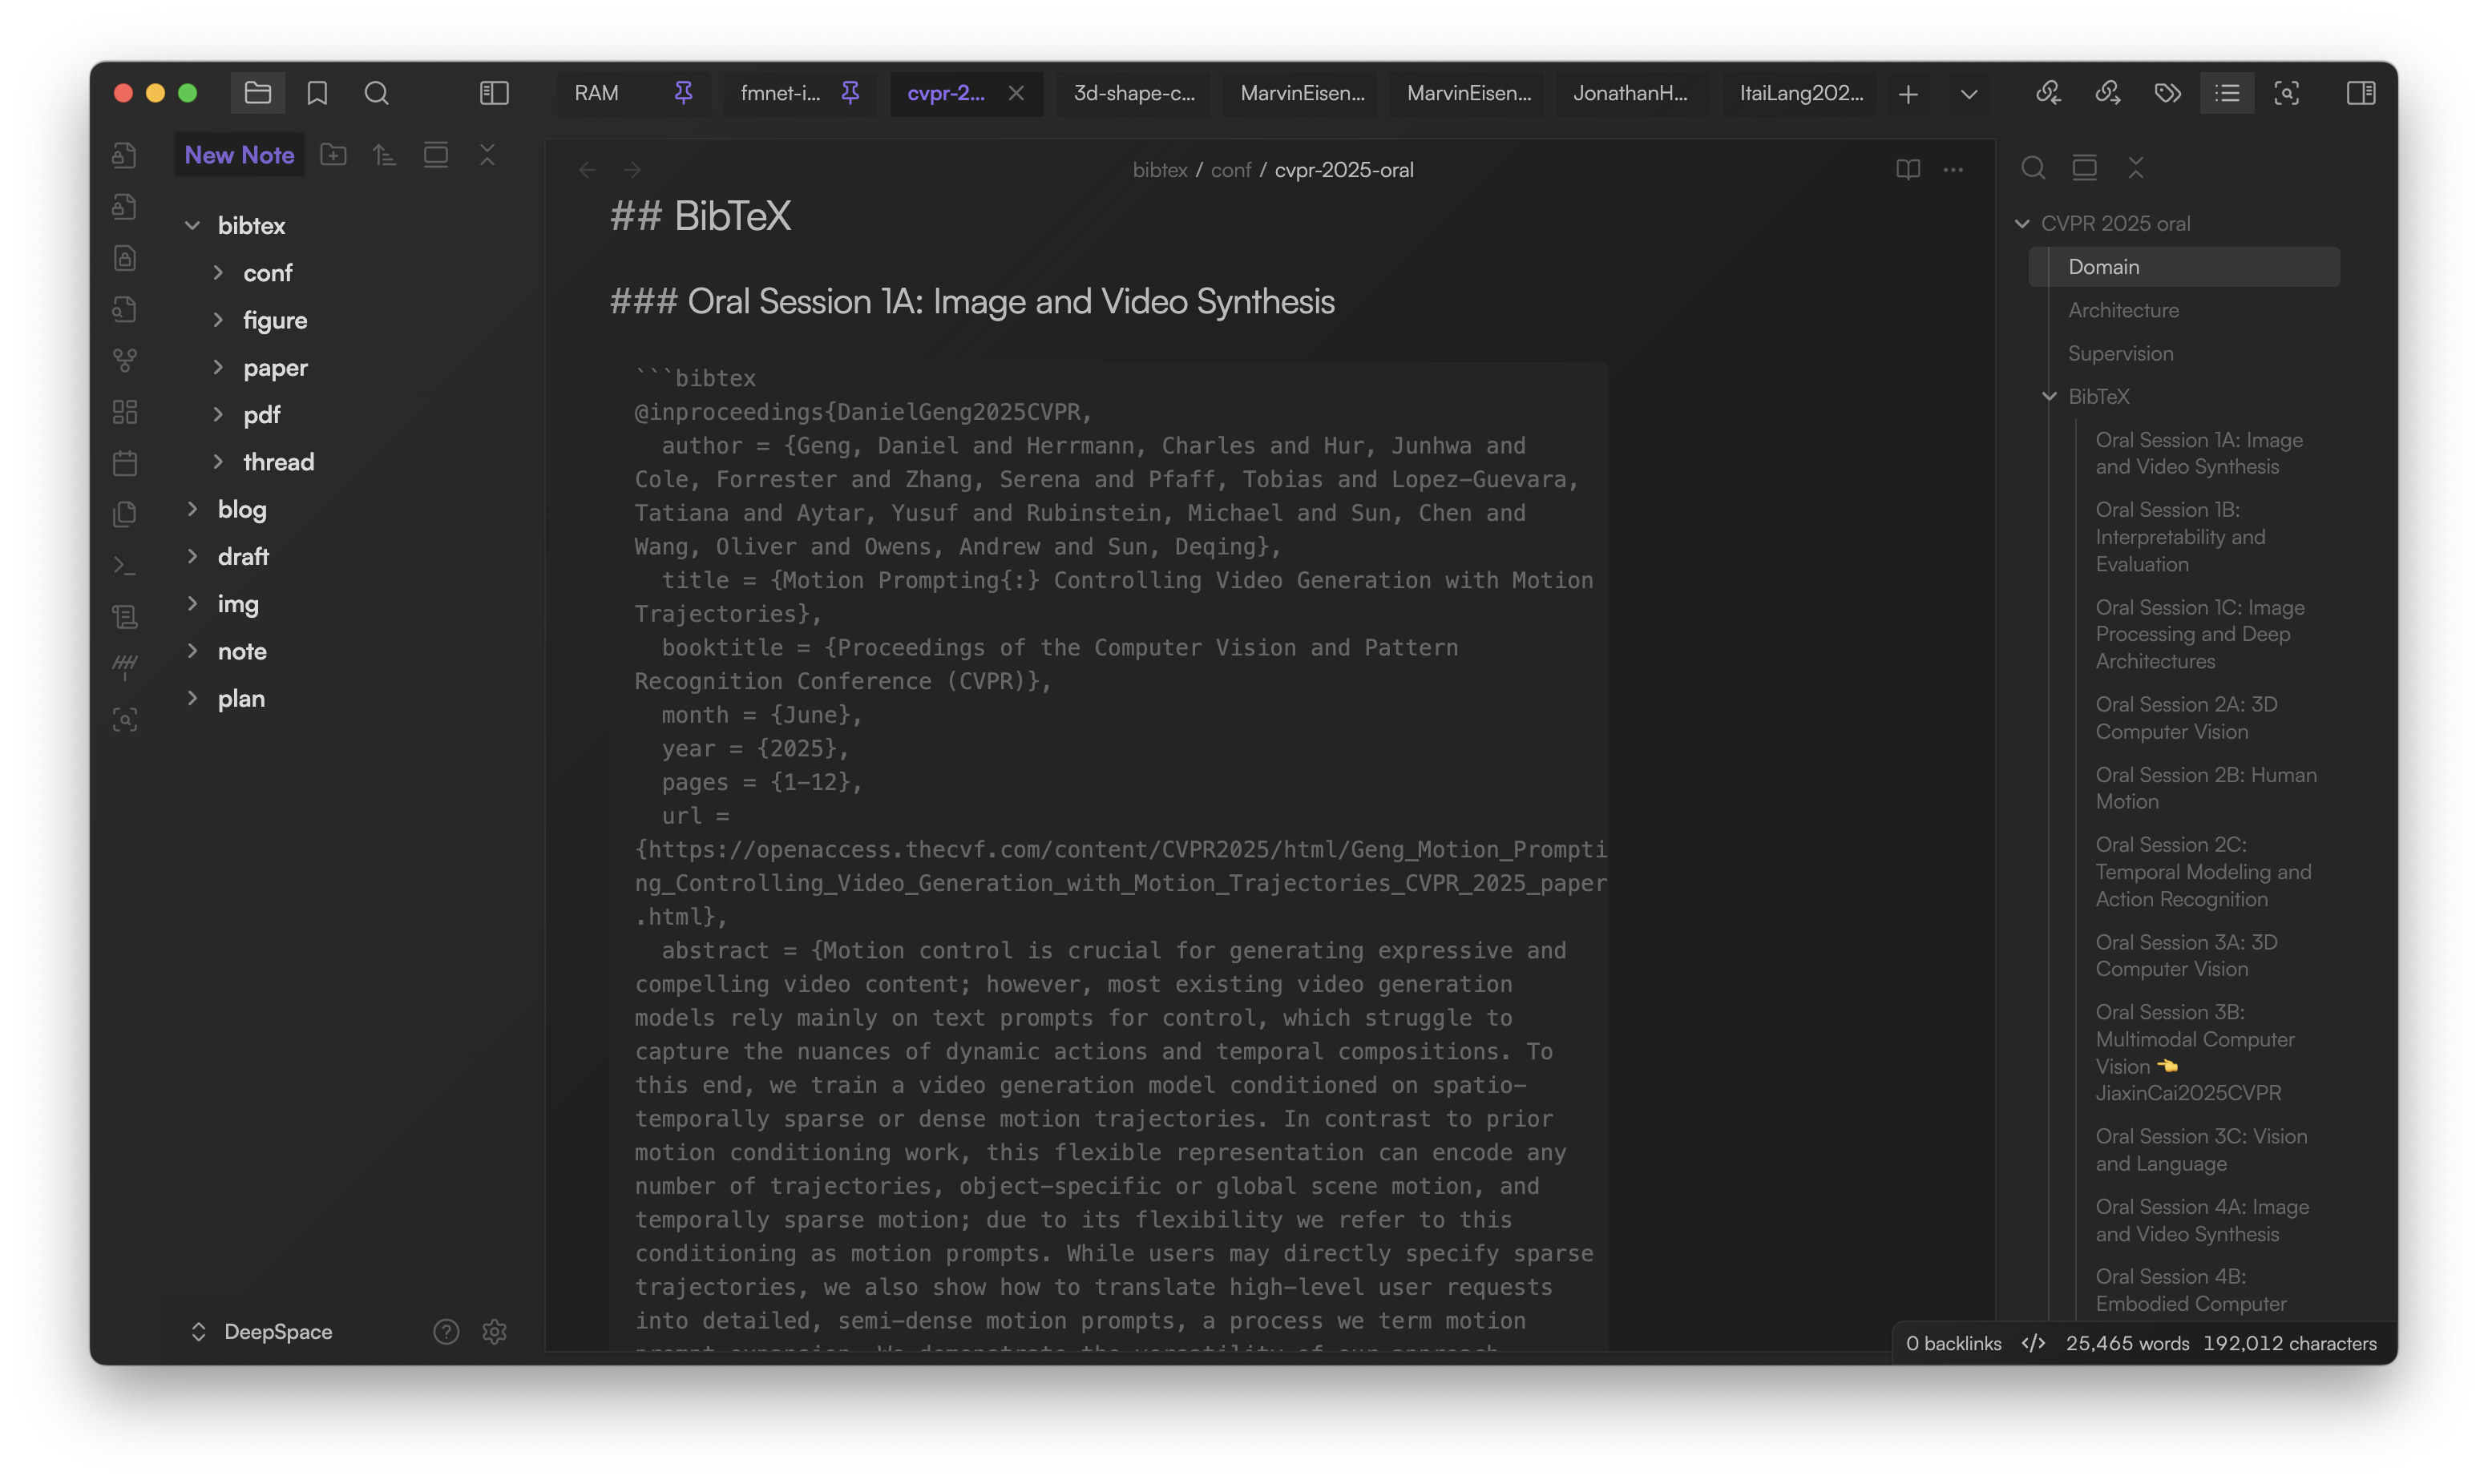Create a new folder in the file explorer

coord(333,155)
